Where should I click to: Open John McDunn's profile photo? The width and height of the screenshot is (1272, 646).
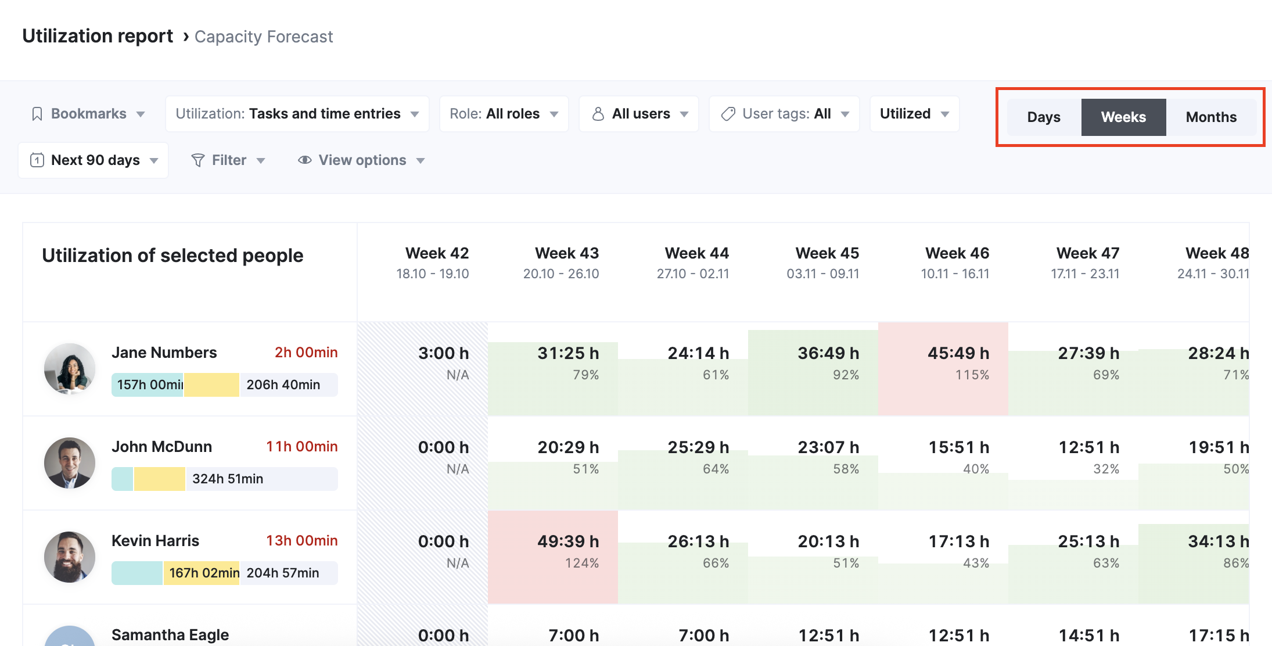[x=70, y=463]
